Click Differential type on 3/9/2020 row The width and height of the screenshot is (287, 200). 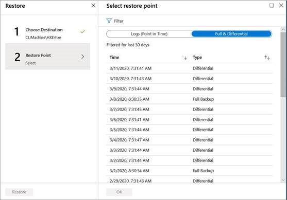coord(203,89)
